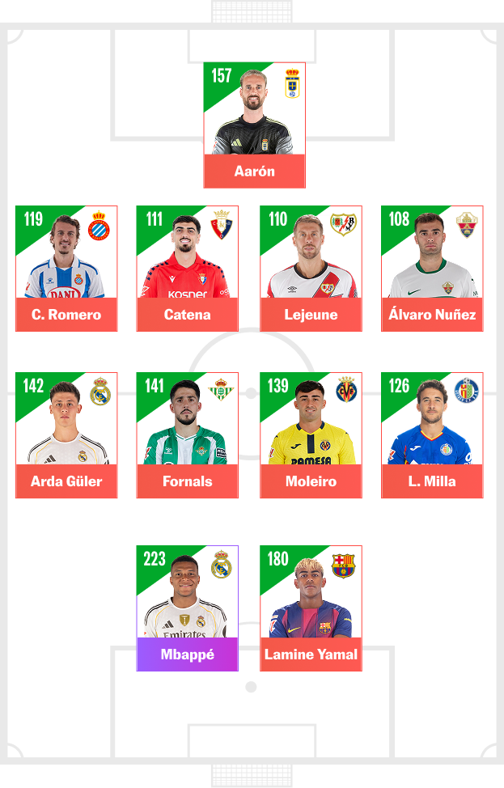Viewport: 504px width, 788px height.
Task: Click the Rayo Vallecano crest on Lejeune's card
Action: 343,225
